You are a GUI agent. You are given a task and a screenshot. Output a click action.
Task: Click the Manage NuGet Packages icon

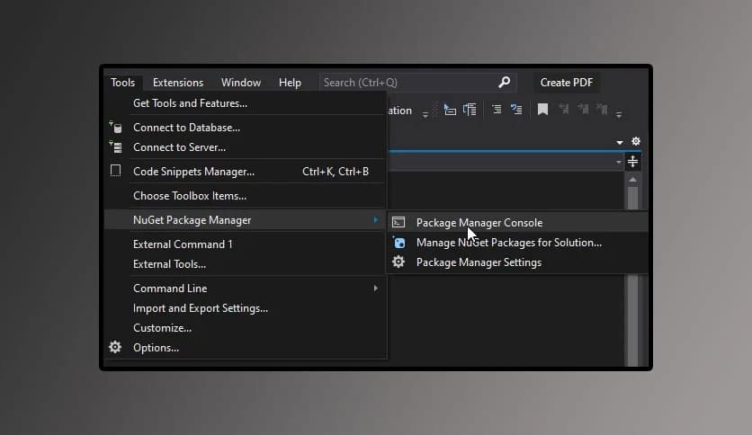coord(398,243)
